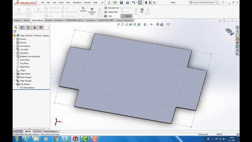Click the Zoom to Fit icon
This screenshot has height=142, width=252.
coord(118,24)
